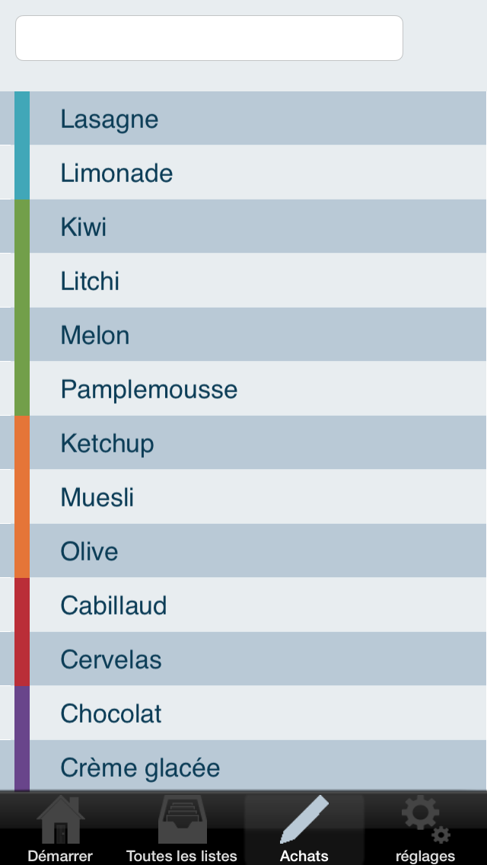Image resolution: width=487 pixels, height=865 pixels.
Task: Select the Crème glacée item
Action: (x=243, y=766)
